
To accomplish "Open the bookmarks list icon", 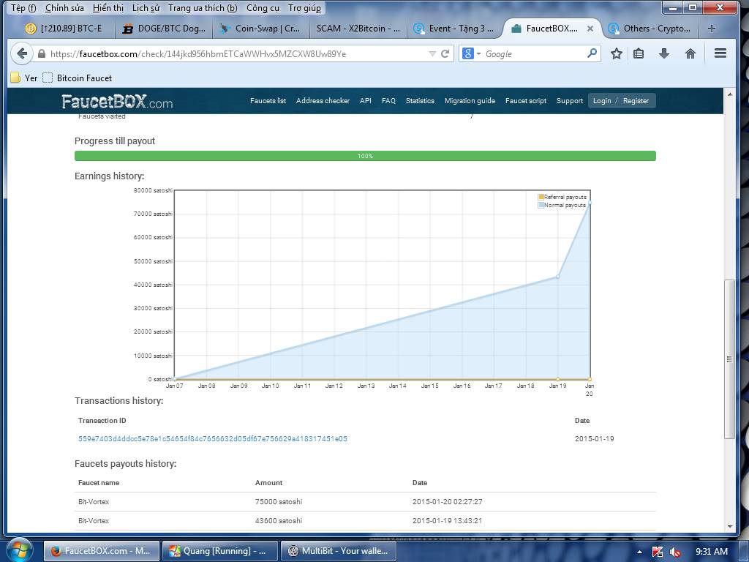I will pyautogui.click(x=639, y=53).
